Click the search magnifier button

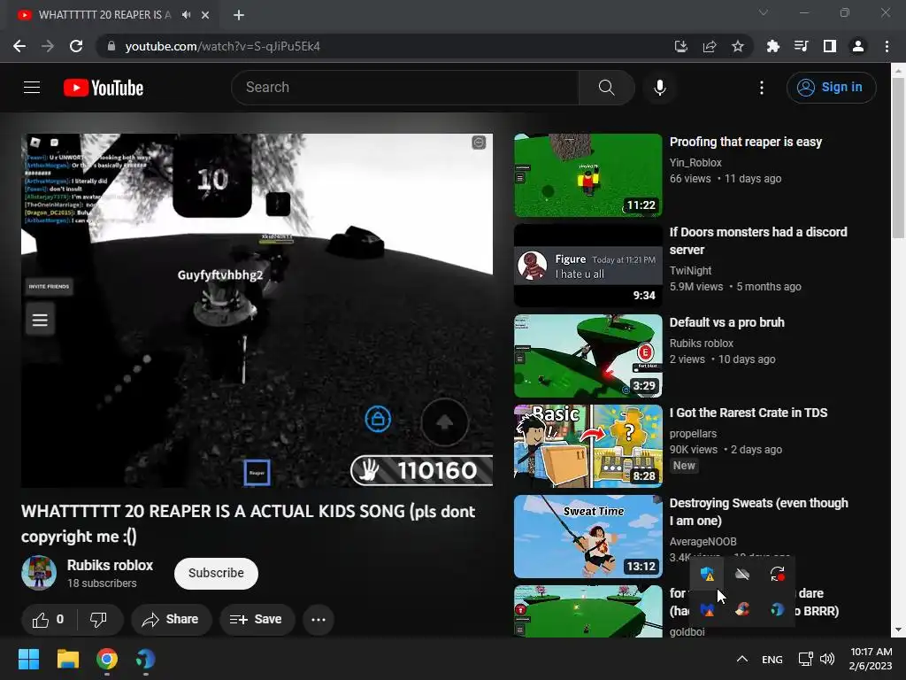click(606, 88)
